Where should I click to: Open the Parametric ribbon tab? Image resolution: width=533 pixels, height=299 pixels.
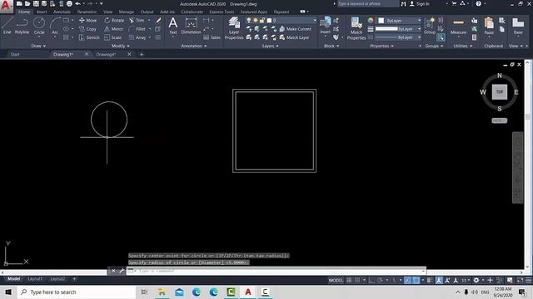click(87, 12)
